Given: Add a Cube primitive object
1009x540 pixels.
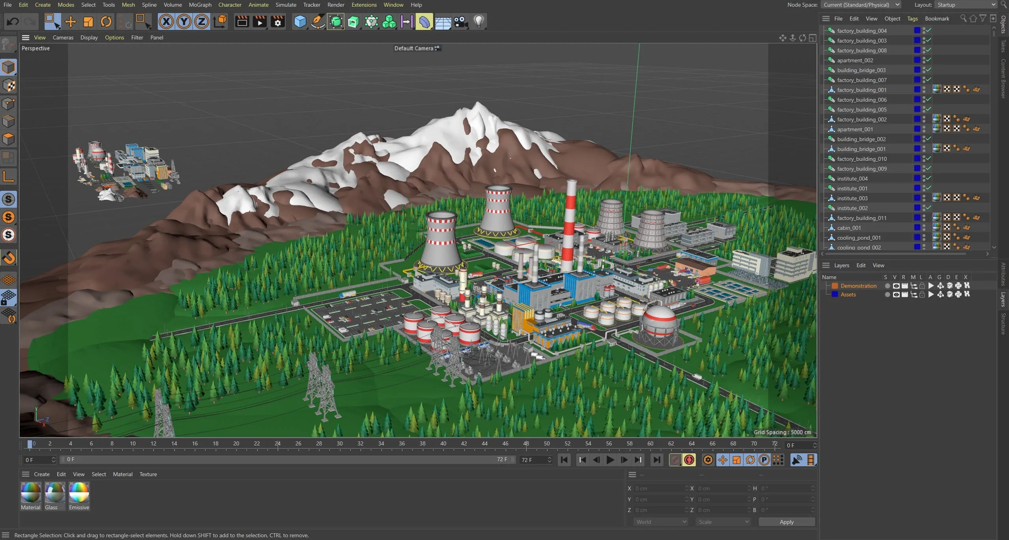Looking at the screenshot, I should coord(300,22).
